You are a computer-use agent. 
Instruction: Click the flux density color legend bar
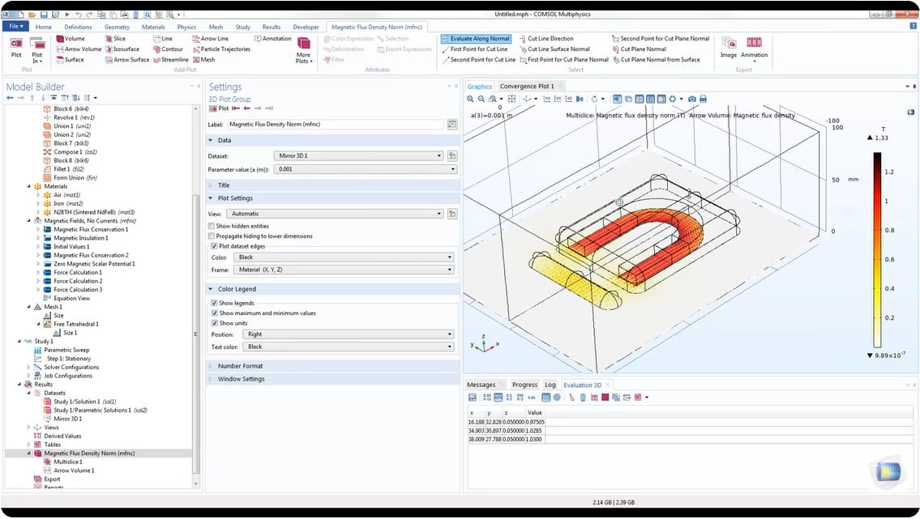(x=876, y=250)
